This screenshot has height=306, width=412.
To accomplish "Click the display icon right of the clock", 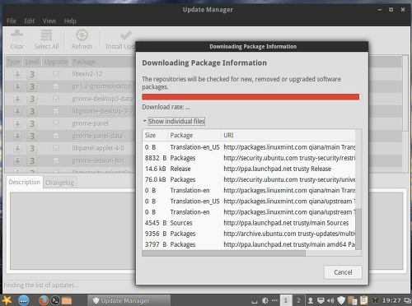I will click(x=407, y=301).
